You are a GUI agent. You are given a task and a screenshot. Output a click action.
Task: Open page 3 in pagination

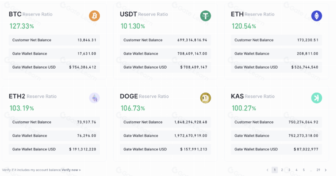289,170
